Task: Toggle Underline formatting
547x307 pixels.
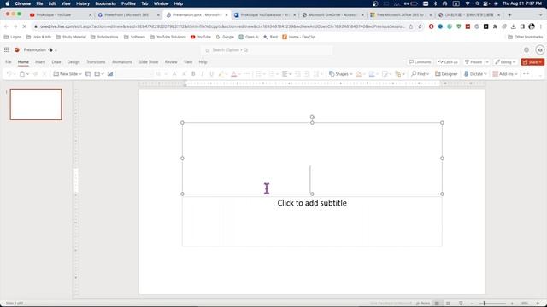Action: click(211, 74)
